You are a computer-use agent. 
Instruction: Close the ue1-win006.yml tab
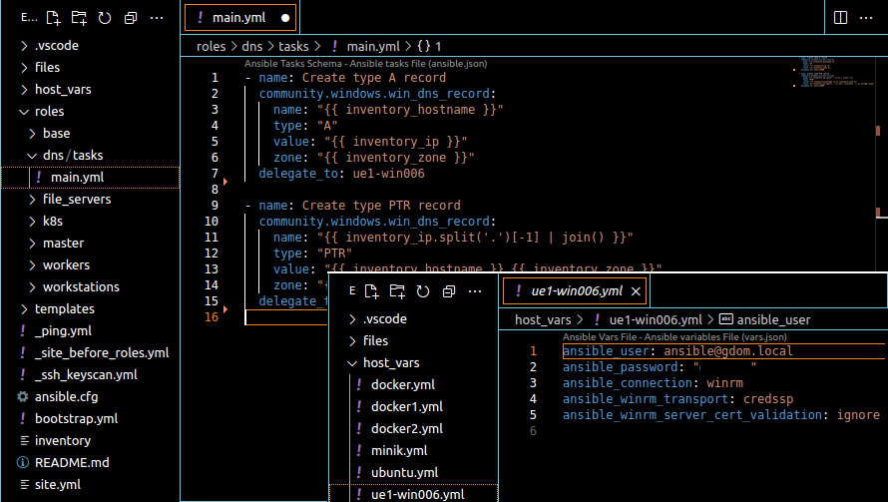click(x=636, y=291)
